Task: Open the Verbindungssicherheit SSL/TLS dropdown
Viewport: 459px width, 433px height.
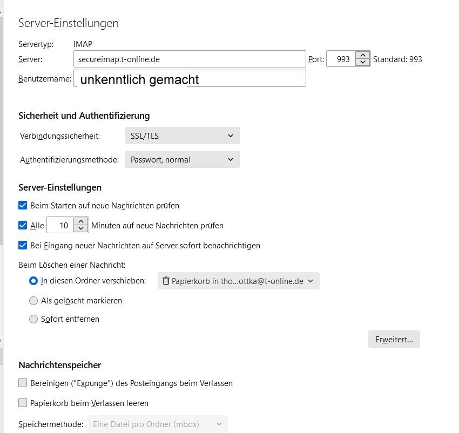Action: point(182,136)
